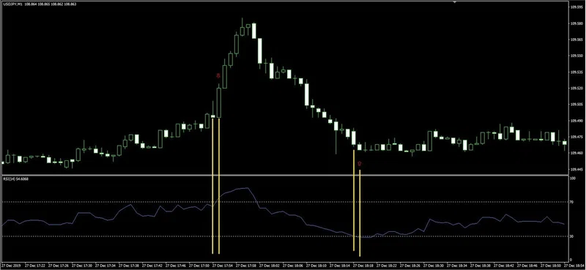Click the RSI scale value 30
Screen dimensions: 586x270
572,236
